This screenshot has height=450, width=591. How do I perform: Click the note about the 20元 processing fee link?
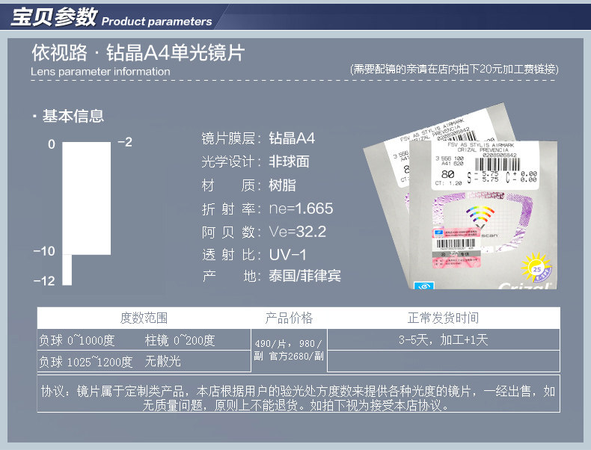coord(454,69)
